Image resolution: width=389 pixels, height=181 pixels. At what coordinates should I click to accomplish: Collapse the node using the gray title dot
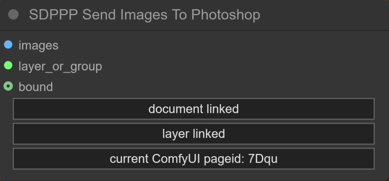[13, 15]
